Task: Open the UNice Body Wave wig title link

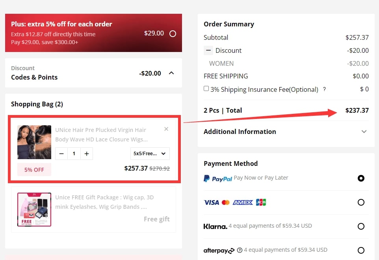Action: pos(101,135)
